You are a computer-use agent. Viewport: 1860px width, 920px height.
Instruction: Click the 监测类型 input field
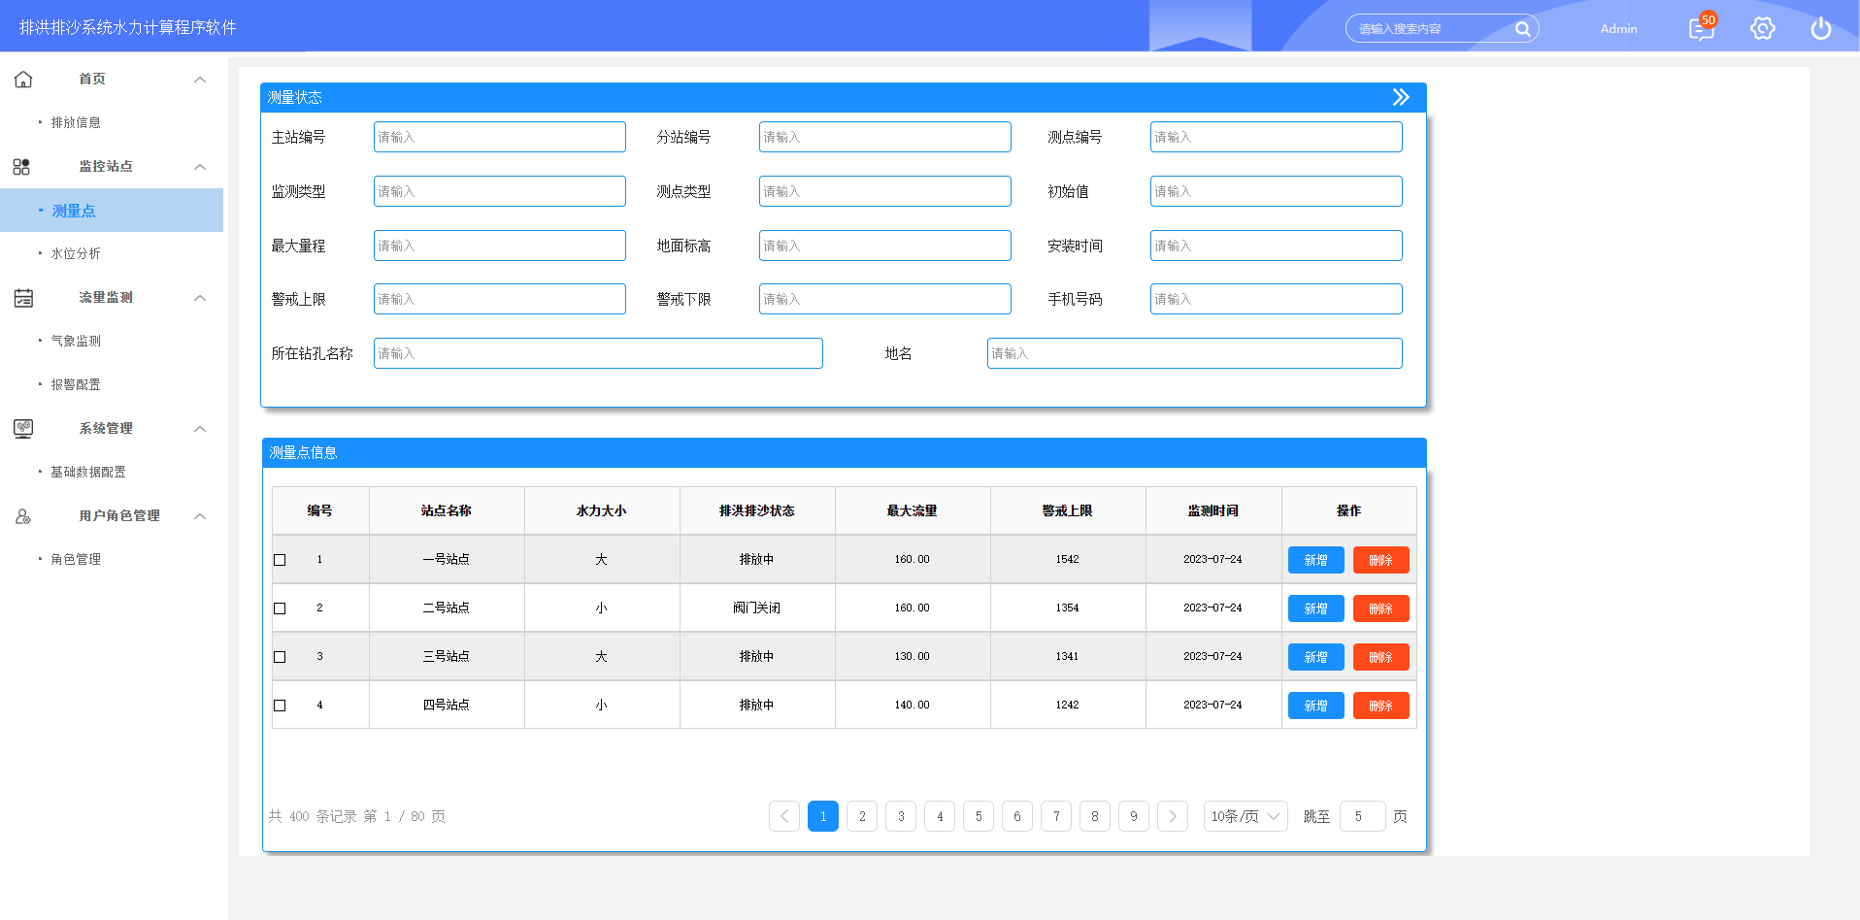click(500, 191)
